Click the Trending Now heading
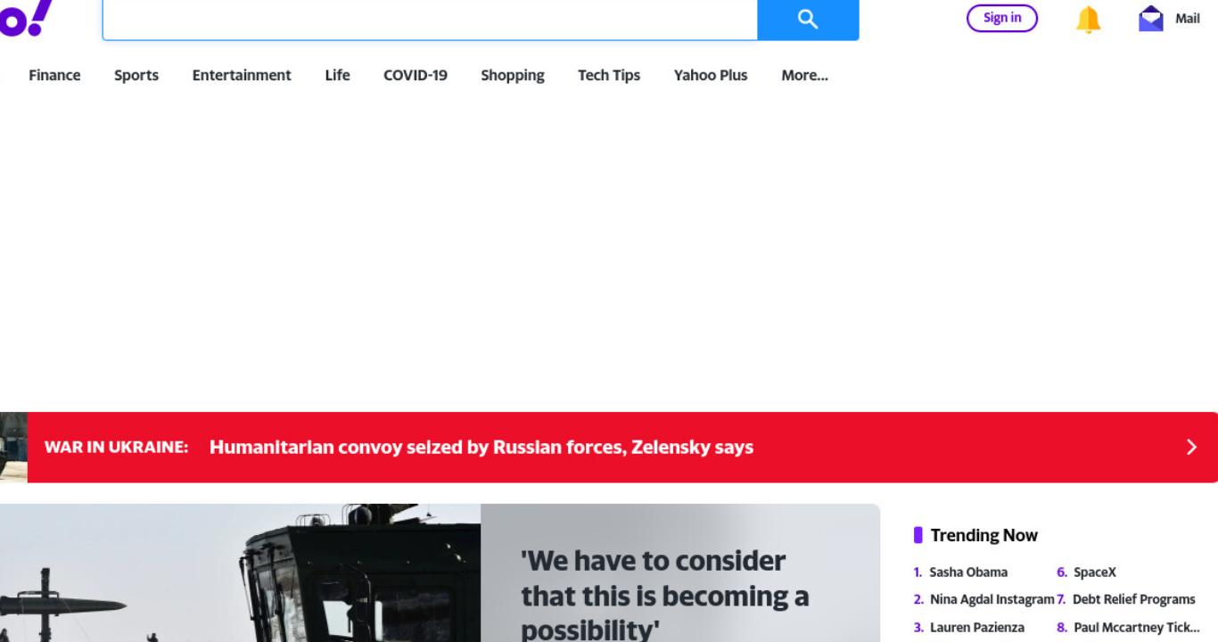 click(x=983, y=535)
